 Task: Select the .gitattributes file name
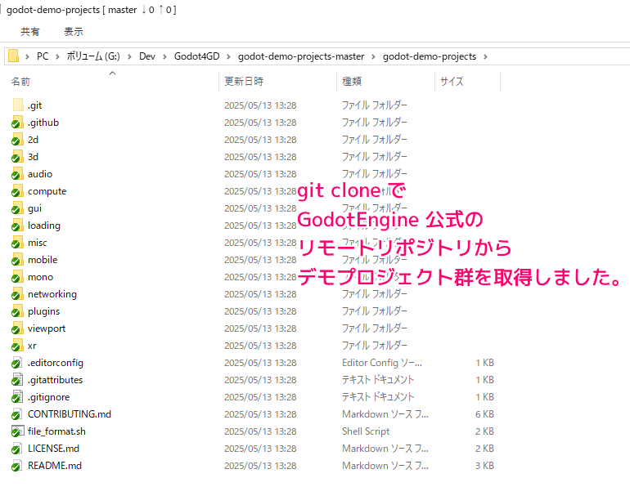point(55,380)
